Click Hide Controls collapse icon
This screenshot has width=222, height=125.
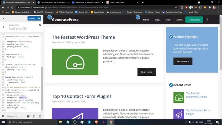click(3, 116)
